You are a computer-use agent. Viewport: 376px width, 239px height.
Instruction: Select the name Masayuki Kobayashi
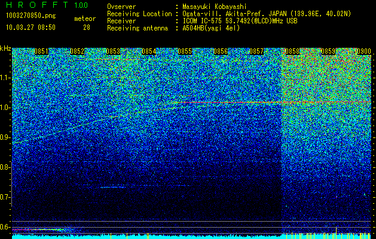tap(215, 7)
